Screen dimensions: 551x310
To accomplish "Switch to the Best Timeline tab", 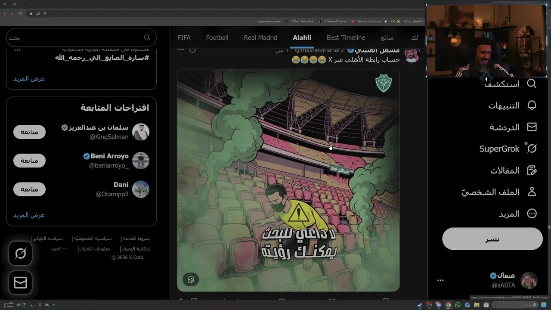I will tap(346, 37).
